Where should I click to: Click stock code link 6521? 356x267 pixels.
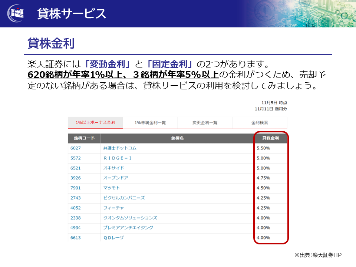(75, 168)
